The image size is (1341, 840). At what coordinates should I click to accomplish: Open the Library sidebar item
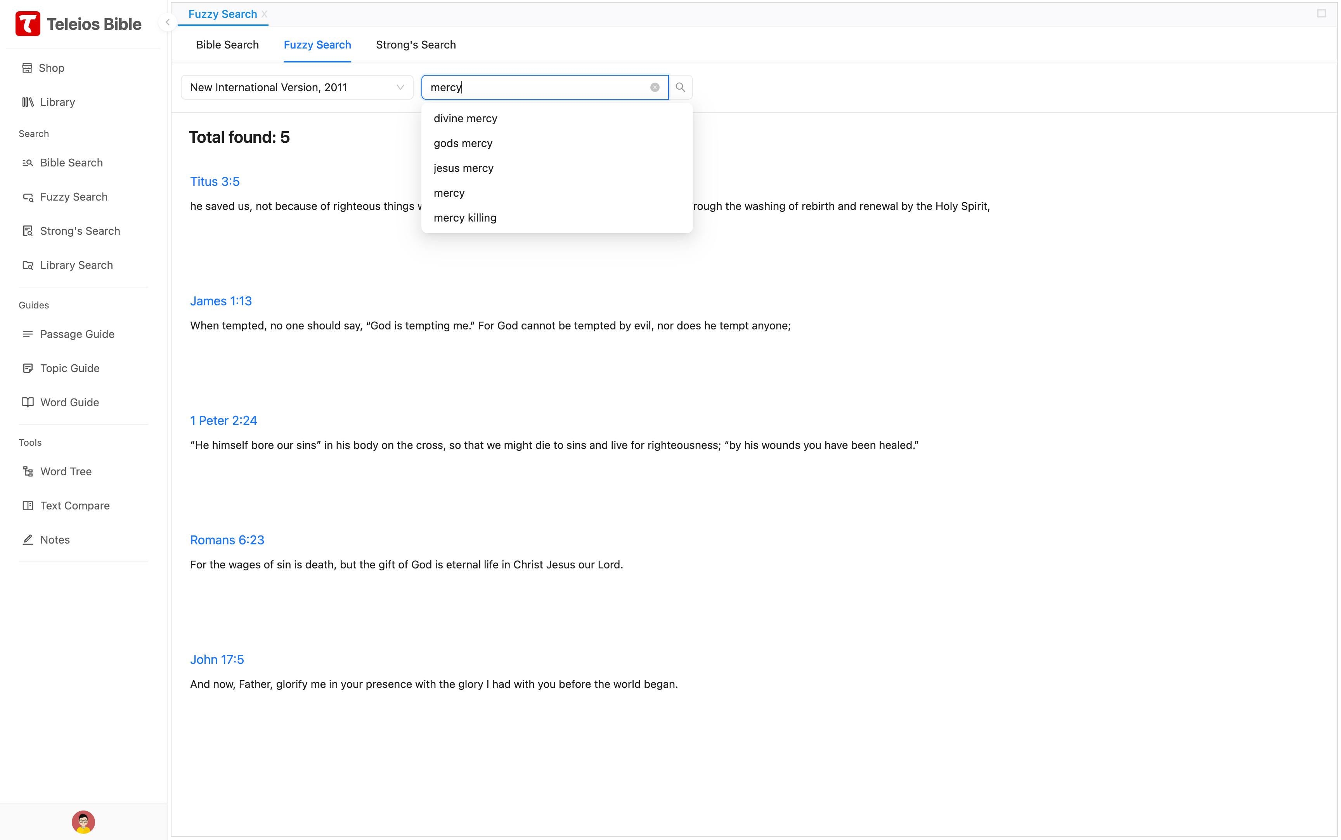coord(57,102)
